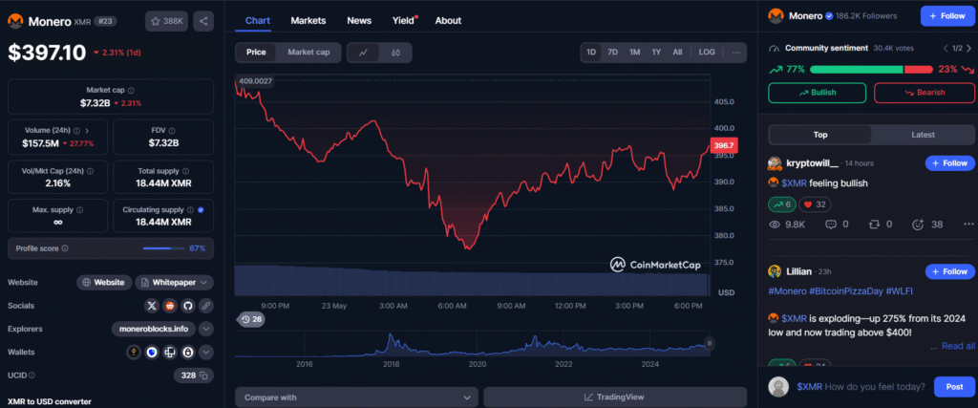Screen dimensions: 978x408
Task: Click the chain link icon in Socials
Action: click(x=206, y=306)
